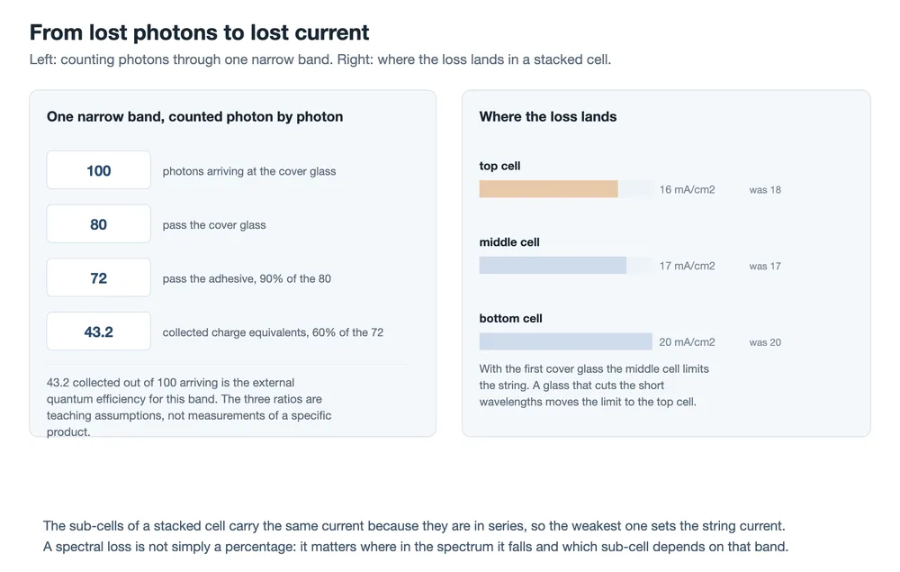Click the 72 photons value box
This screenshot has height=572, width=900.
click(x=99, y=278)
